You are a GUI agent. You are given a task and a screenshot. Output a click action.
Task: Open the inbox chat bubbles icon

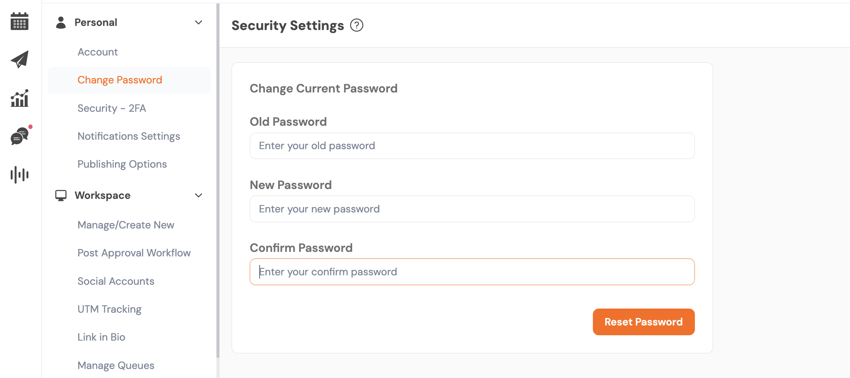[x=19, y=136]
